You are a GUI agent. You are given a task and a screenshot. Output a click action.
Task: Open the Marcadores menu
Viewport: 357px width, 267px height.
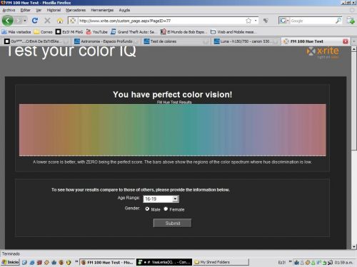coord(76,10)
